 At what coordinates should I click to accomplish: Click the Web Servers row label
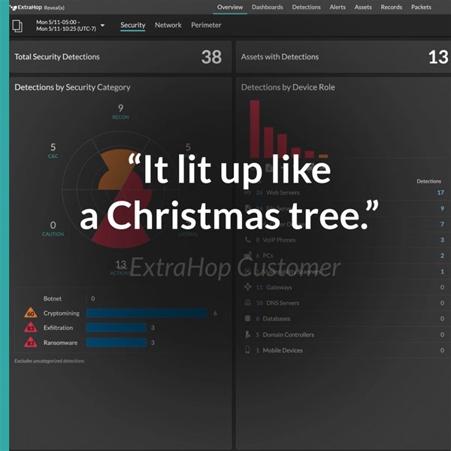point(283,192)
